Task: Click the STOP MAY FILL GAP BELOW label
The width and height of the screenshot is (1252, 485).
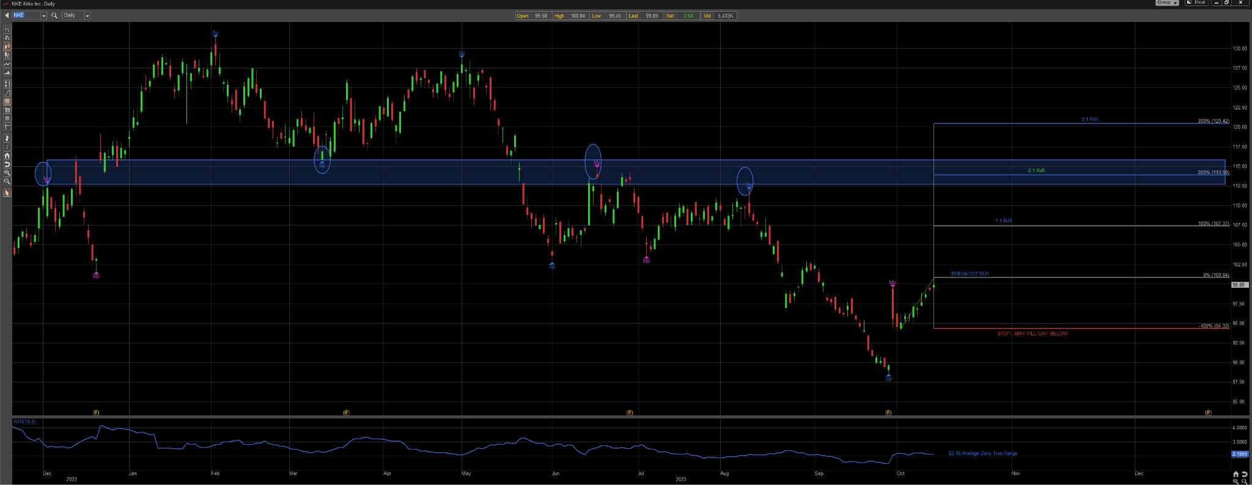Action: click(1033, 334)
